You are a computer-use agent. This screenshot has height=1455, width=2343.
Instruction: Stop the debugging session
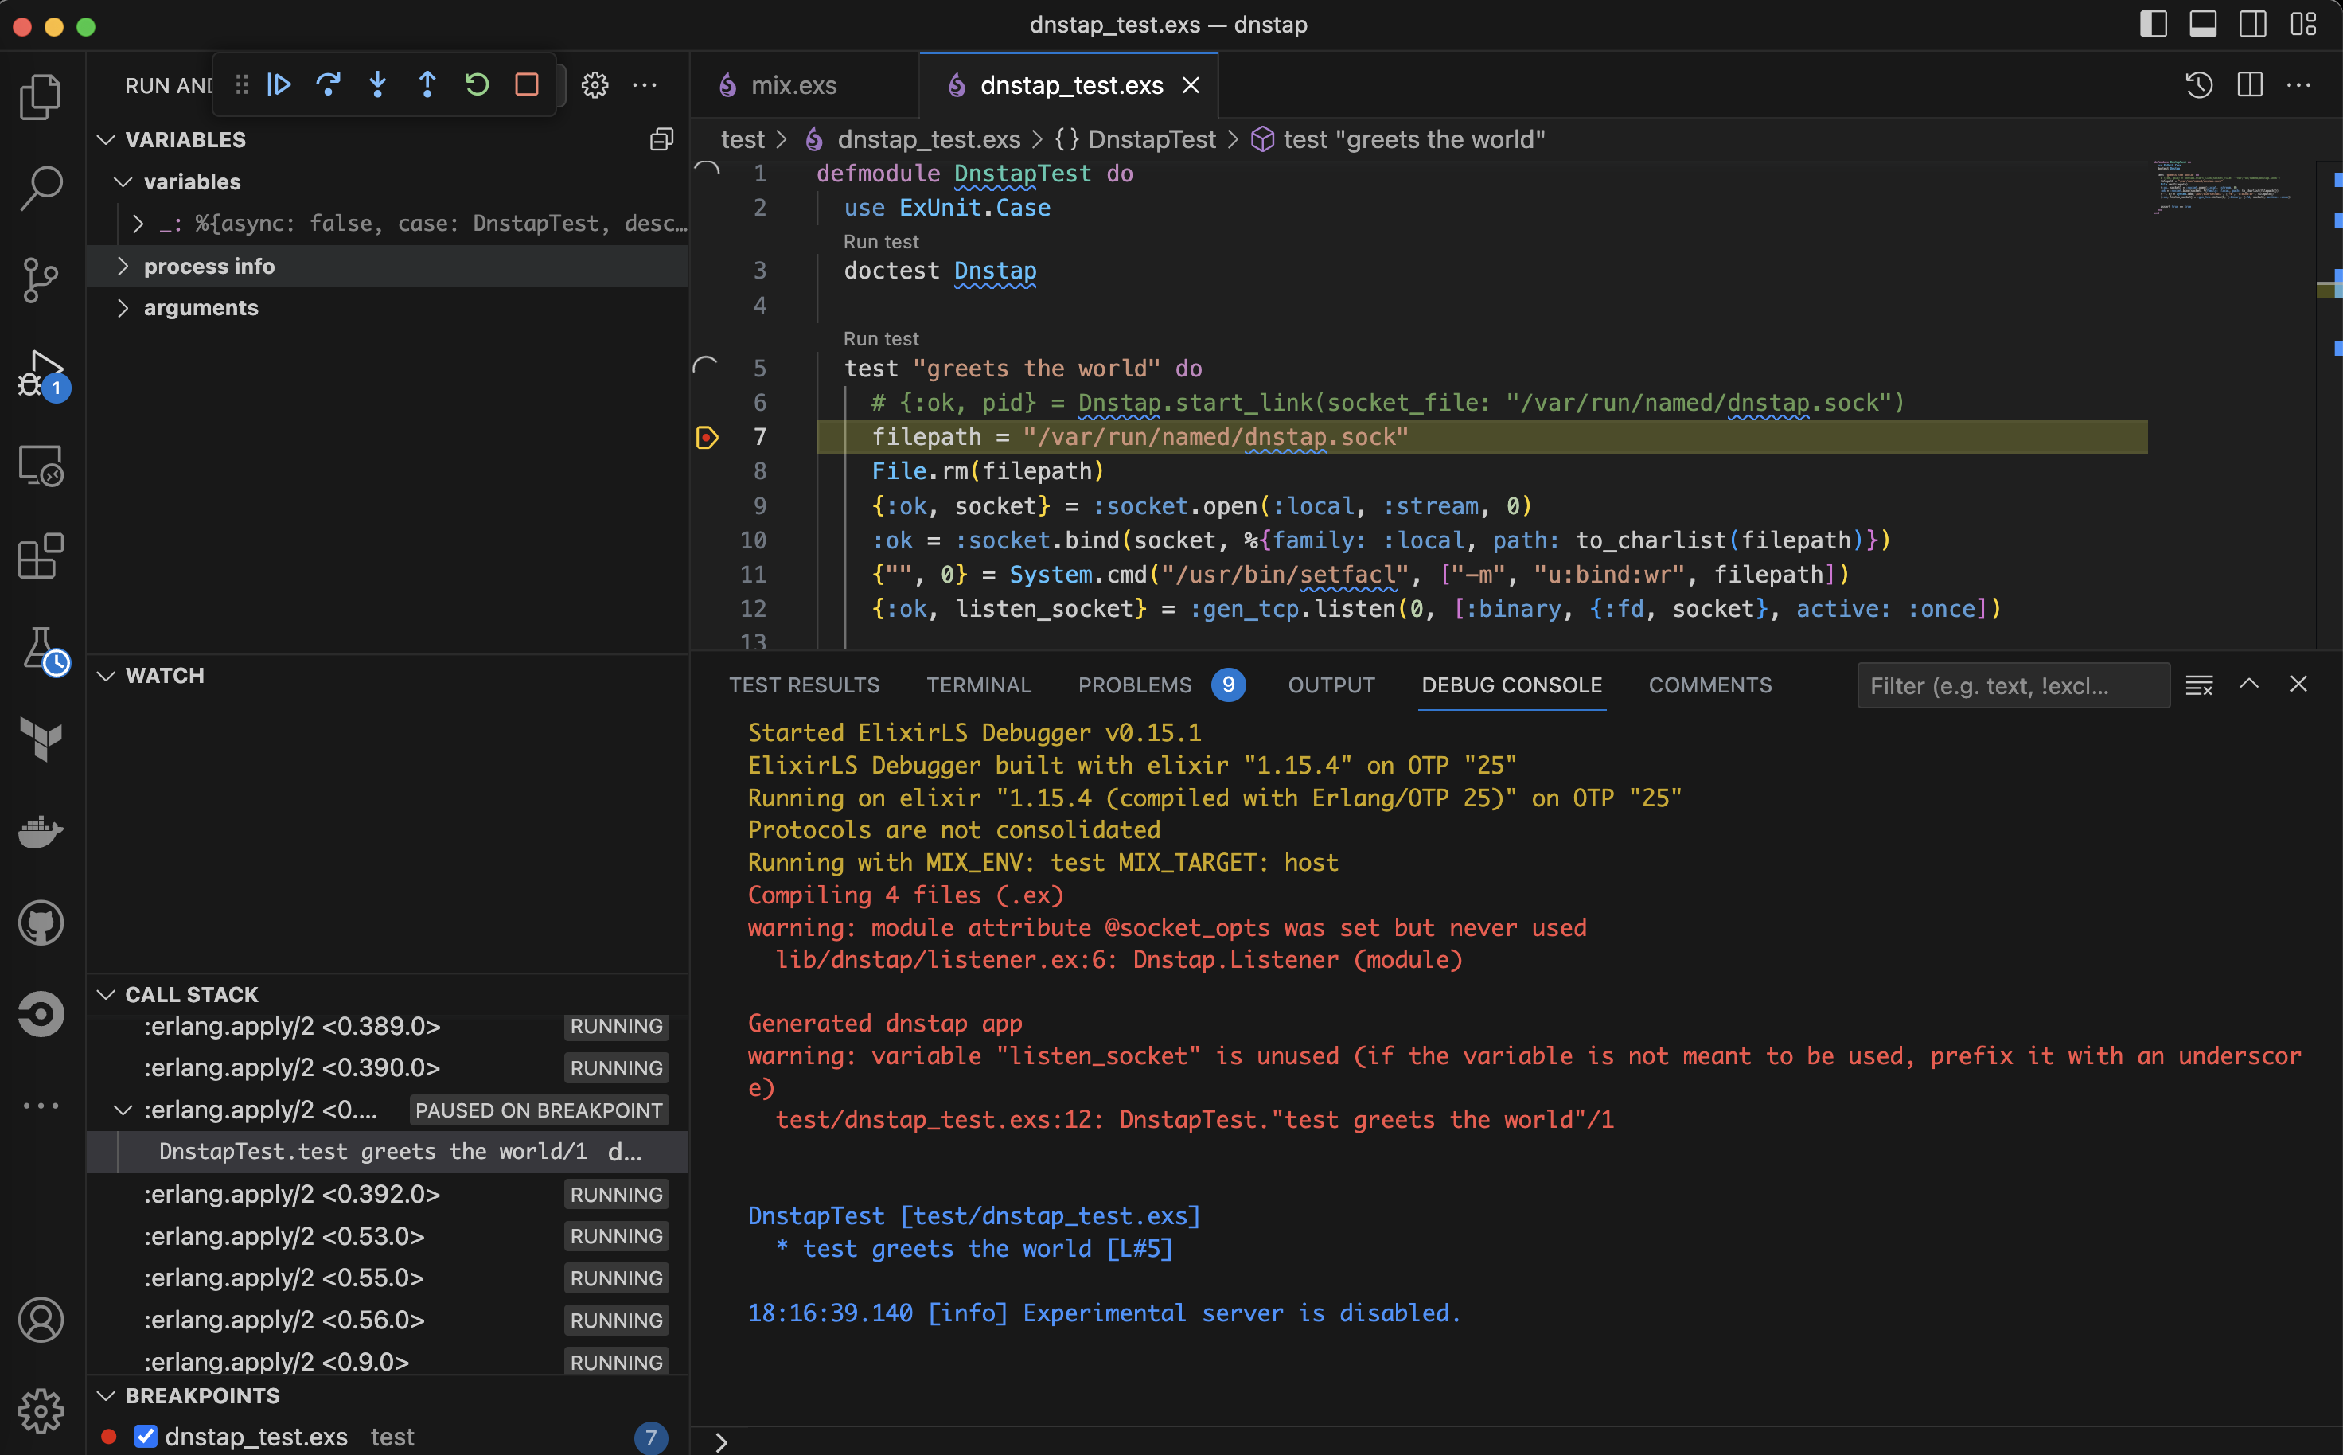coord(525,84)
